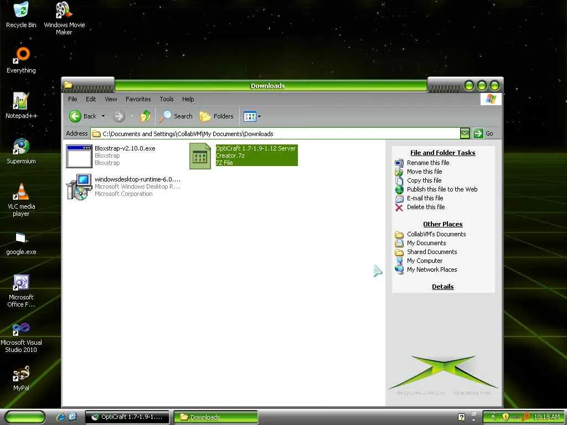567x425 pixels.
Task: Click Delete this file
Action: (426, 207)
